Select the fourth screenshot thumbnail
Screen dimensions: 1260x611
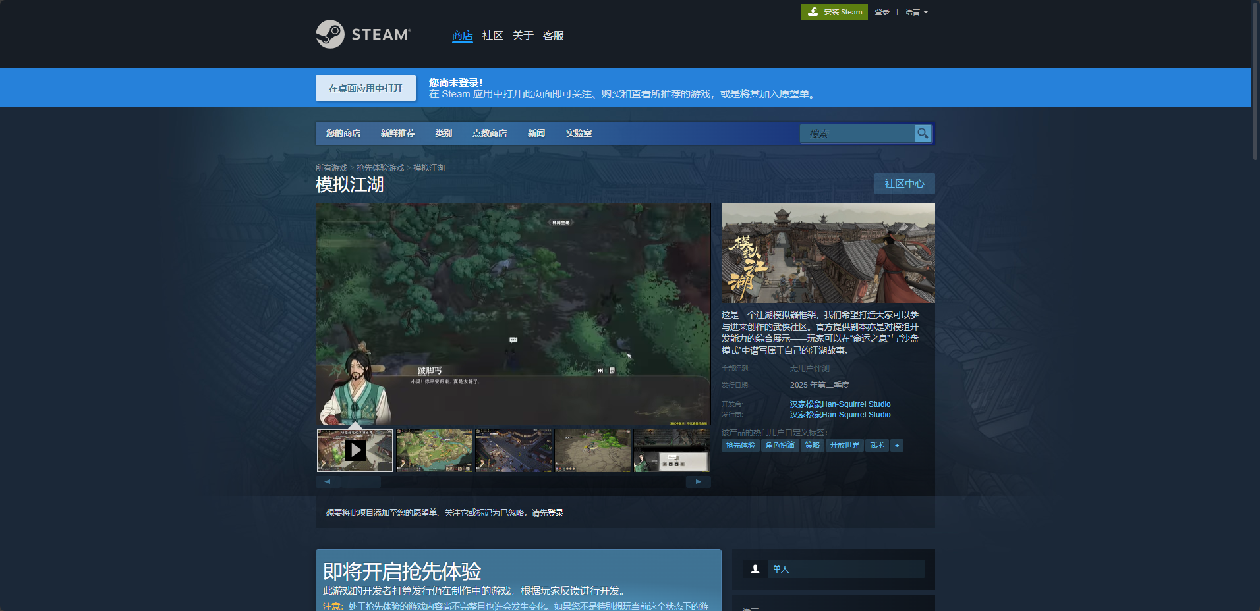592,450
